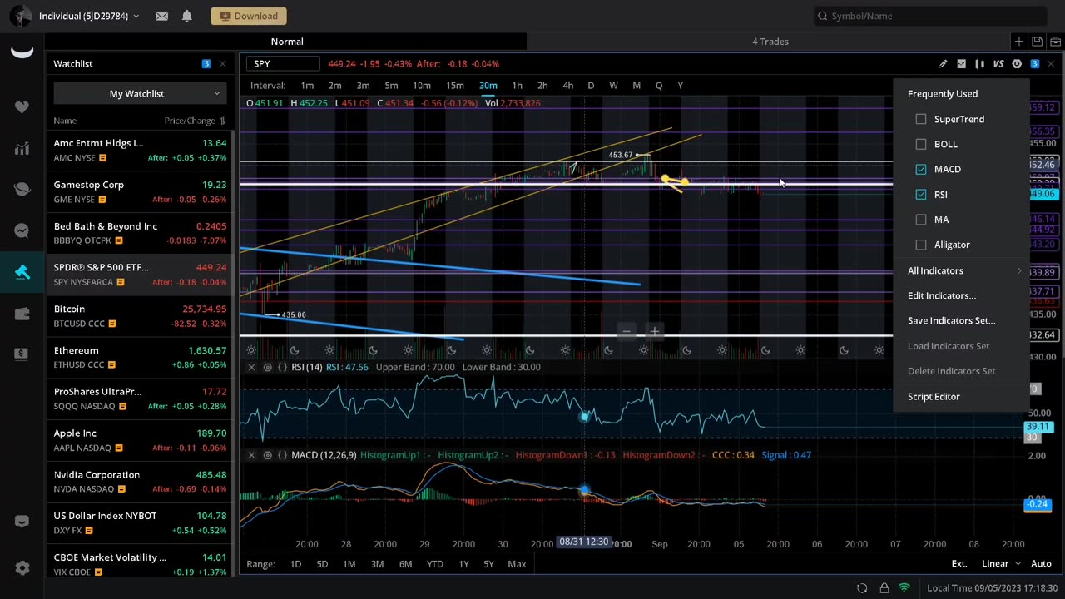This screenshot has height=599, width=1065.
Task: Click the Symbol/Name search field
Action: (x=929, y=16)
